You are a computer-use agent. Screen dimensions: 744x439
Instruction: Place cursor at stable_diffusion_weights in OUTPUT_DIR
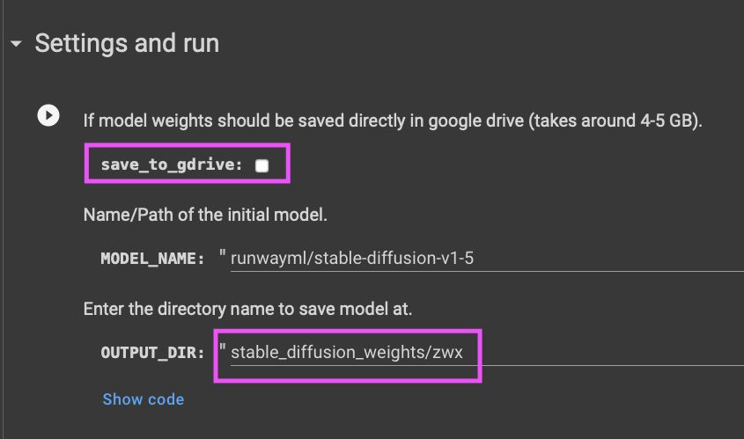pyautogui.click(x=329, y=352)
